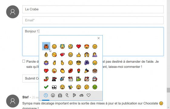Switch to smiley faces emoji category

[53, 95]
